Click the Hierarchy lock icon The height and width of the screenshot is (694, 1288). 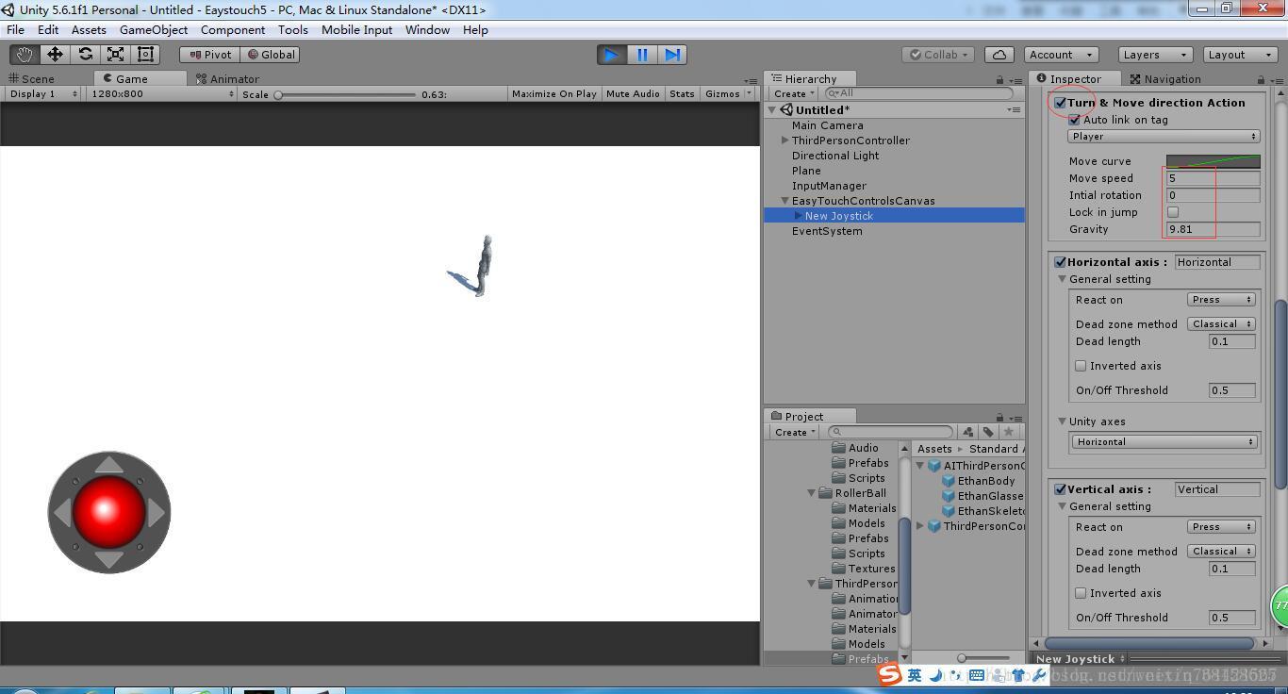point(999,80)
